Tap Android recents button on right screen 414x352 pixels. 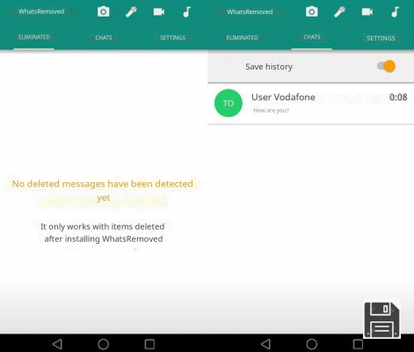click(x=358, y=344)
